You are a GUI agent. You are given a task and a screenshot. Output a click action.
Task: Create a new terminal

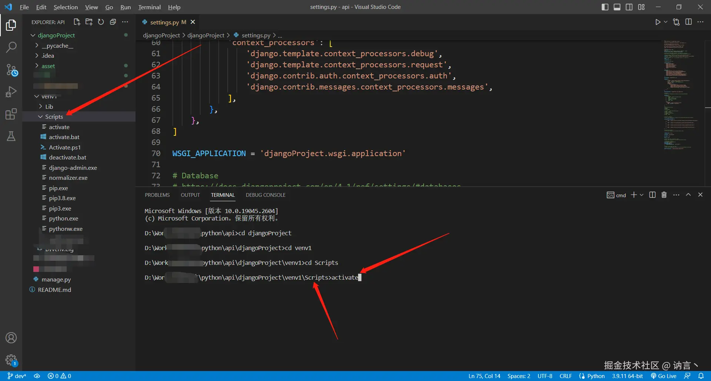click(634, 195)
